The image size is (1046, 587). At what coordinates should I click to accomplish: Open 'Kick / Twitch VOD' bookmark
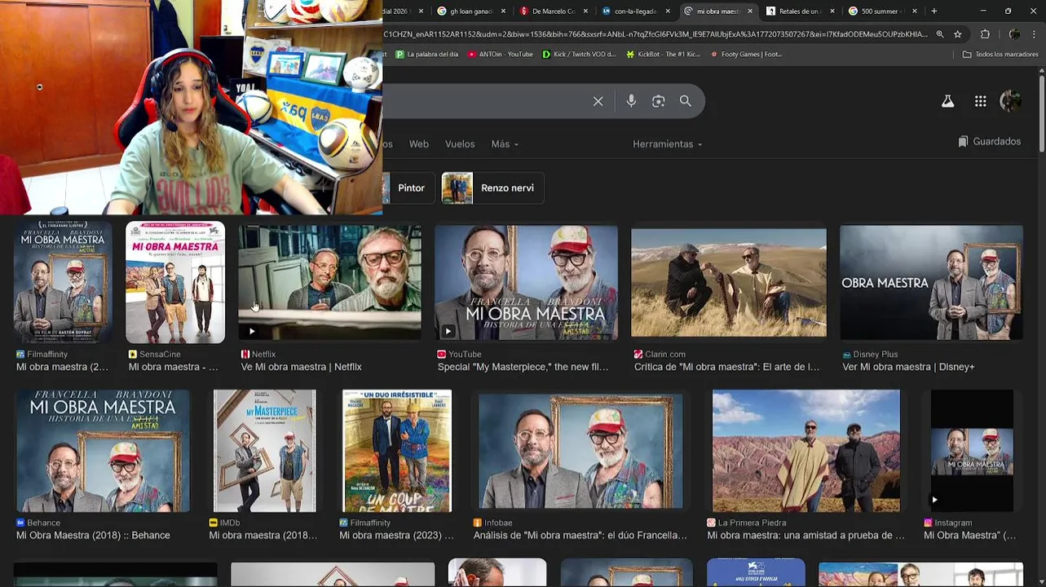click(579, 55)
